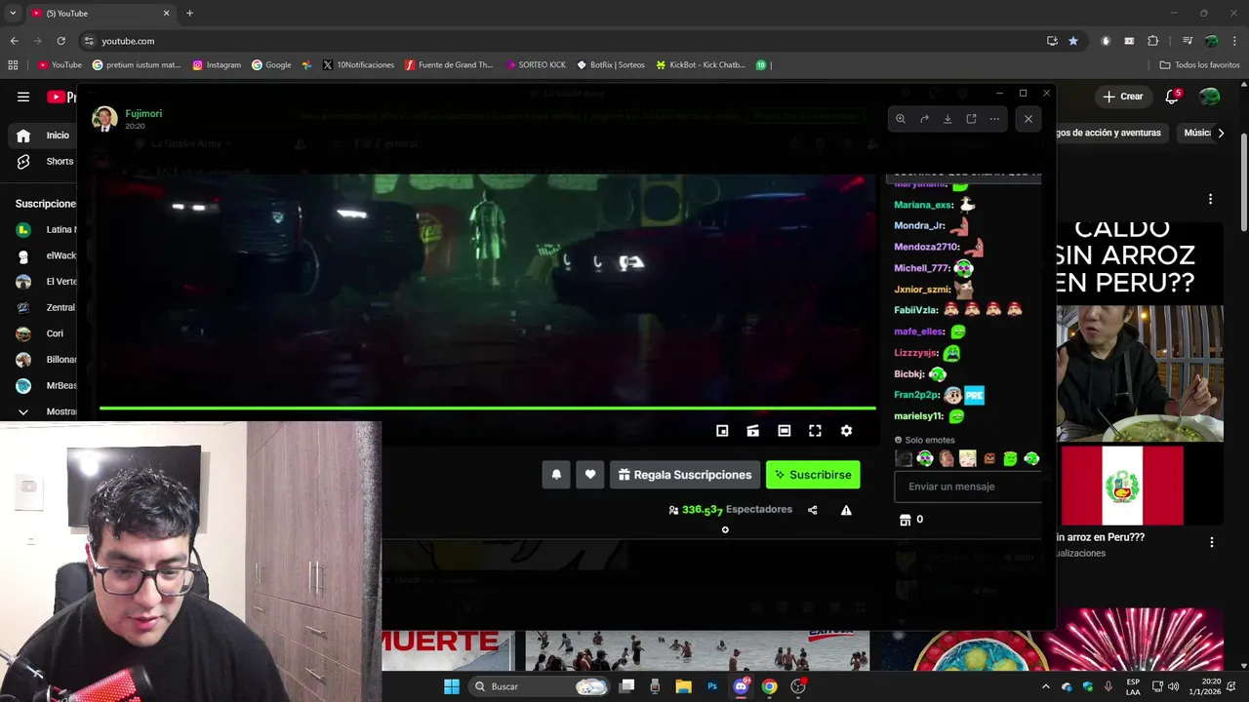Open Zentral subscription channel
Viewport: 1249px width, 702px height.
44,307
